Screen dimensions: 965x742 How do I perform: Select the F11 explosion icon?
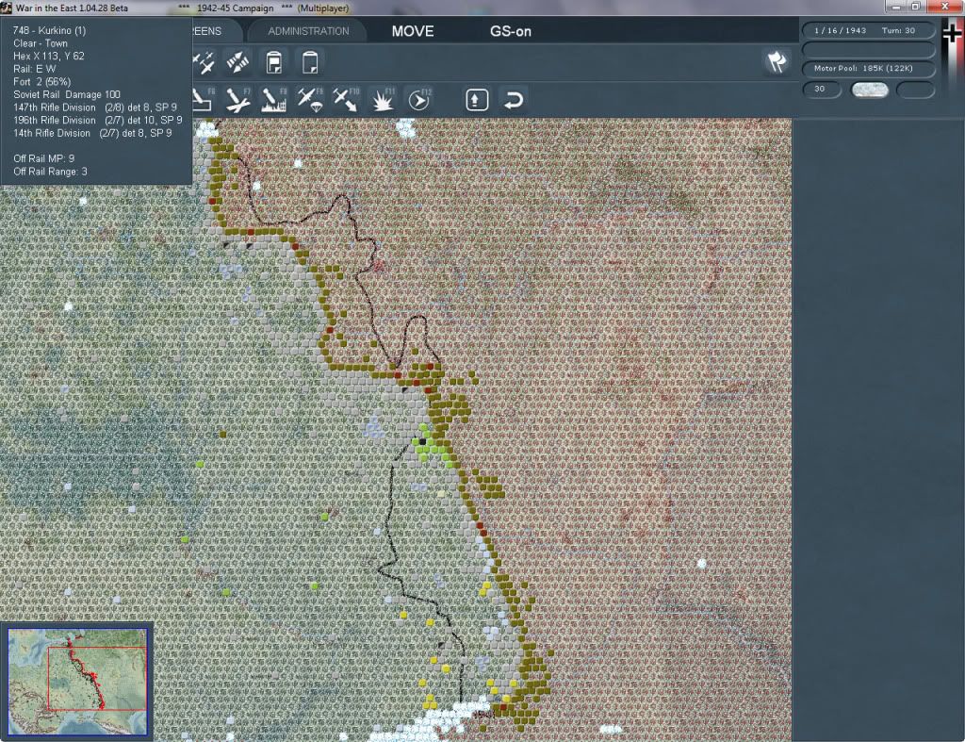tap(383, 100)
